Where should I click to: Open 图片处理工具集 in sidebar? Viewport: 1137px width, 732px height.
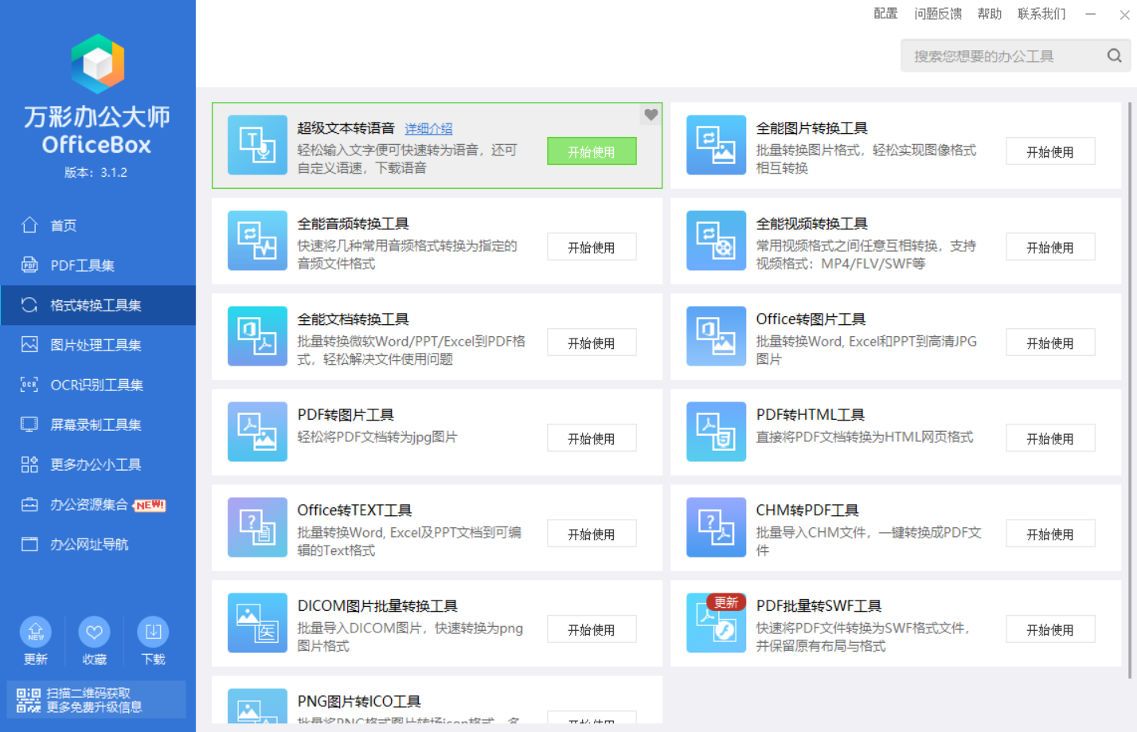[98, 345]
